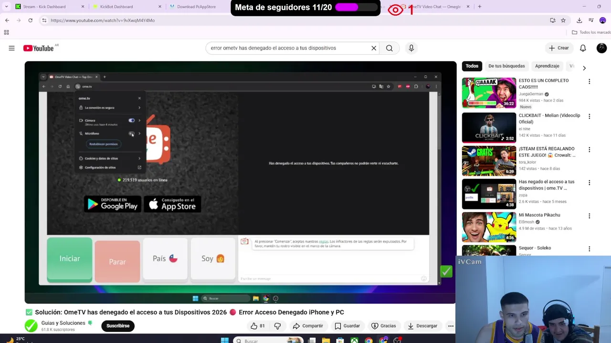The width and height of the screenshot is (611, 343).
Task: Show more actions for the video
Action: point(451,326)
